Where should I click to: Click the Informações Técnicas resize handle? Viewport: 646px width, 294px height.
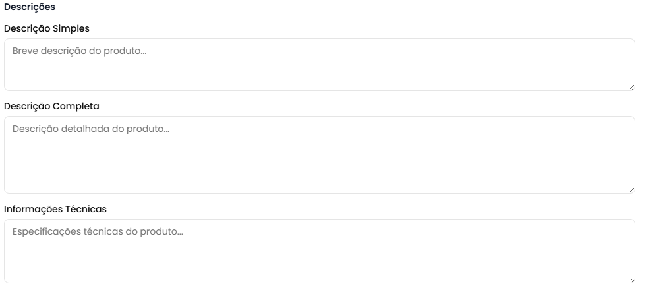(631, 279)
